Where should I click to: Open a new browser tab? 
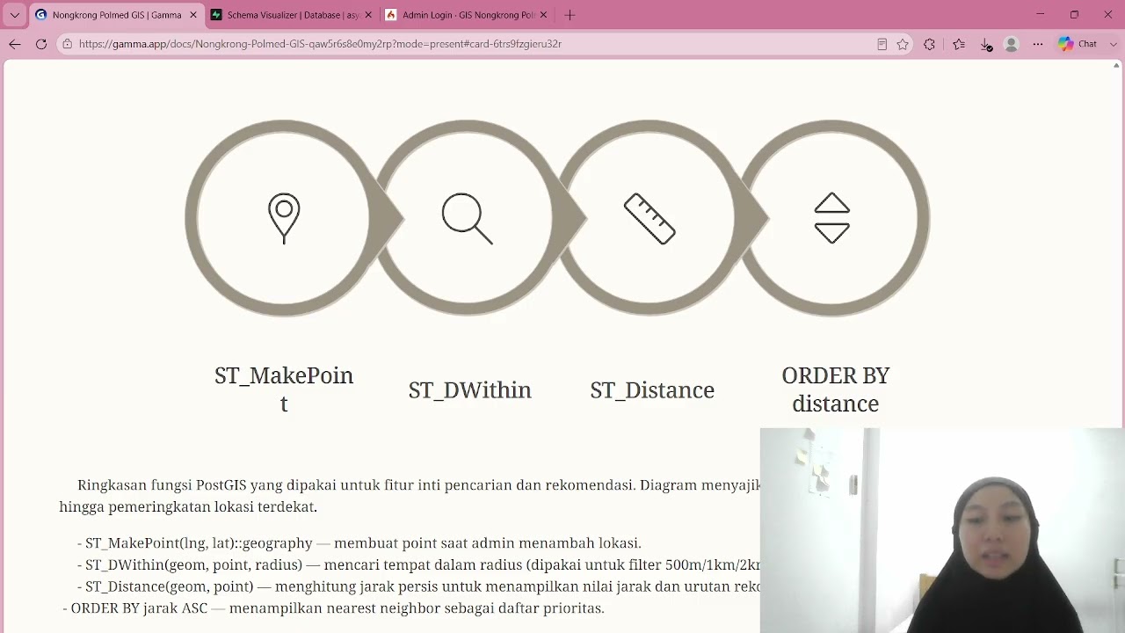[x=570, y=15]
